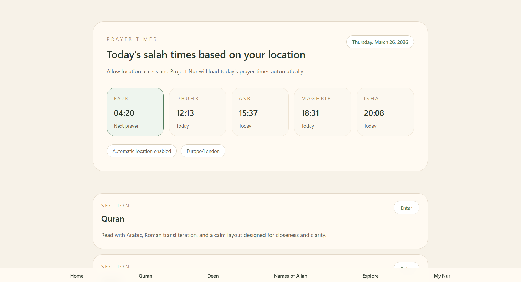Image resolution: width=521 pixels, height=282 pixels.
Task: Toggle the Automatic location enabled pill
Action: (141, 151)
